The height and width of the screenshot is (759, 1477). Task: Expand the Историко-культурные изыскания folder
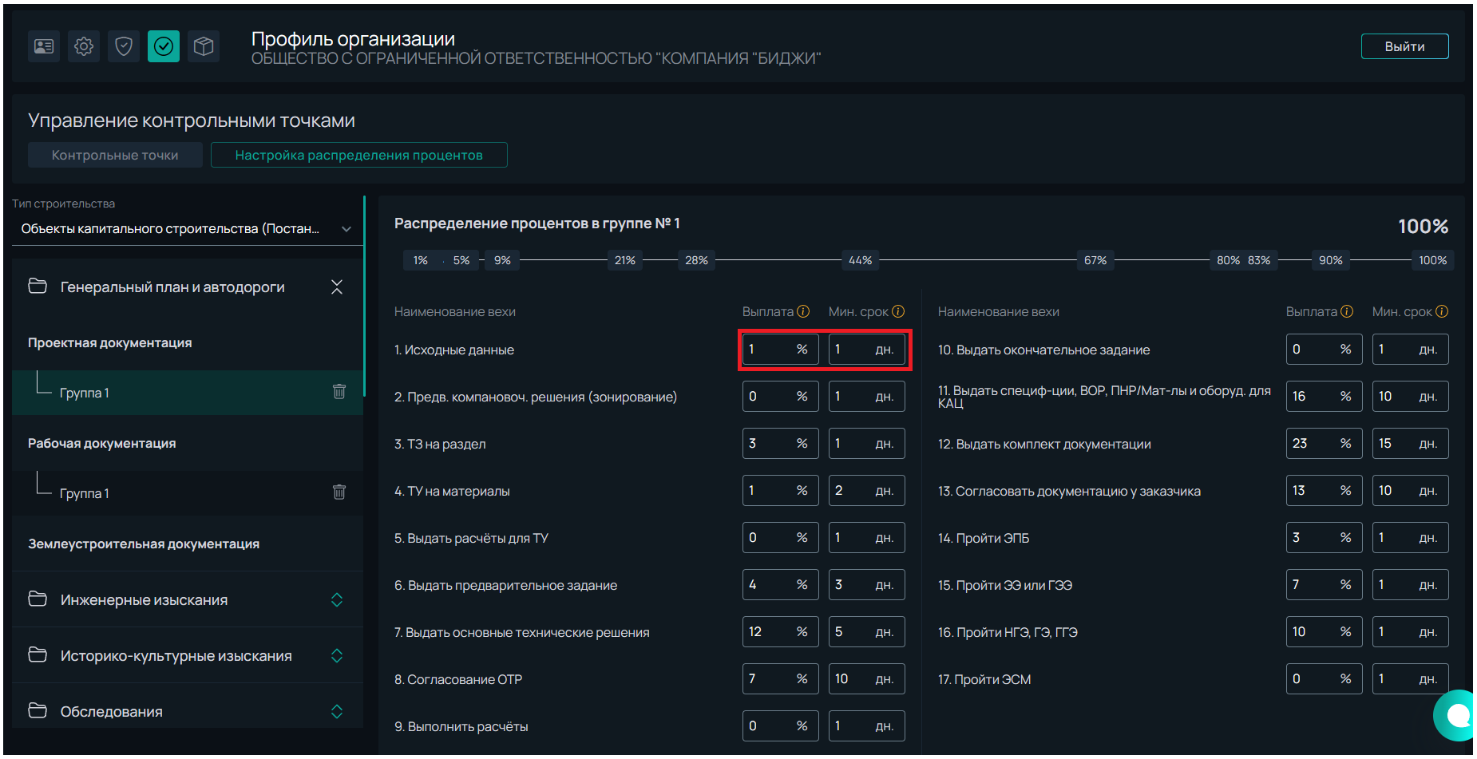[337, 655]
